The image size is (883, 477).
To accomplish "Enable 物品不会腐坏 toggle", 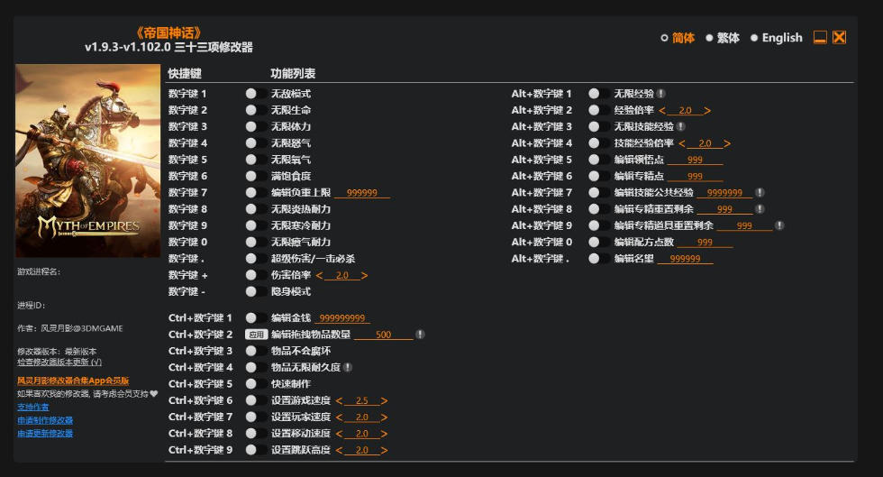I will (256, 351).
